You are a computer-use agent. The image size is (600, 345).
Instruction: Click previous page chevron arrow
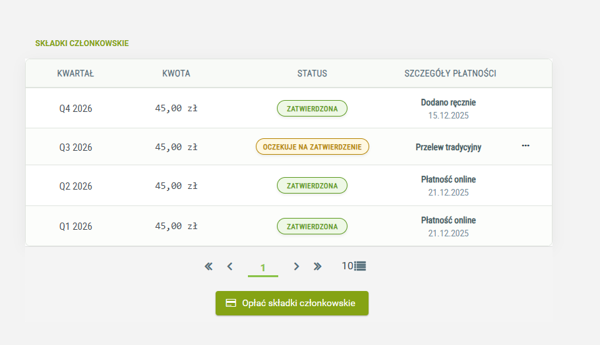(x=229, y=266)
